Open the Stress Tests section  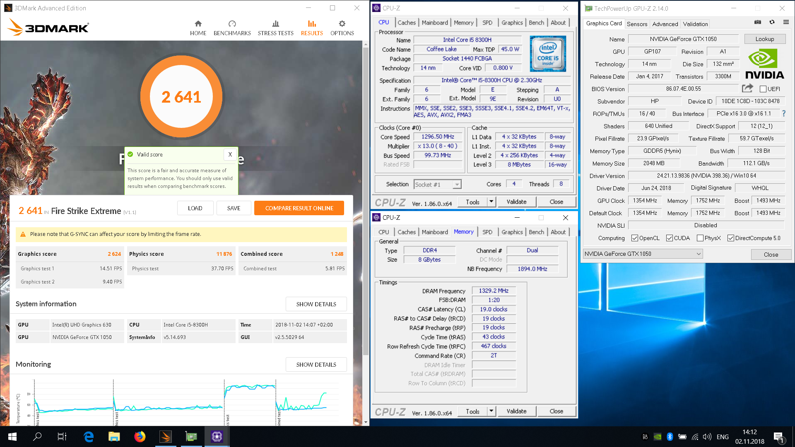coord(275,28)
